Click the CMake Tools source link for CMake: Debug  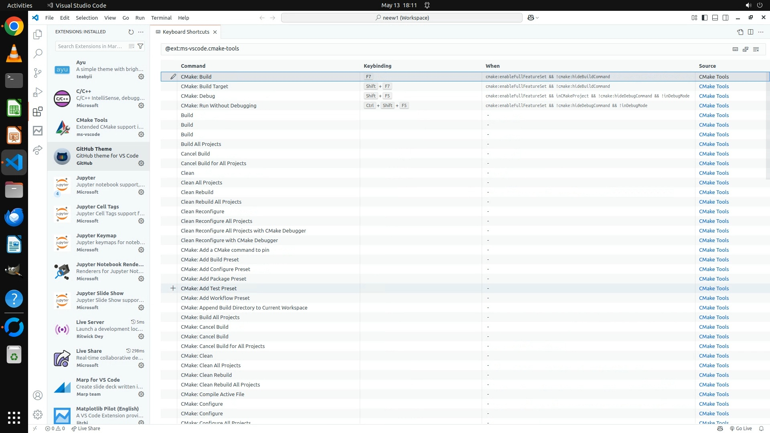(x=713, y=96)
